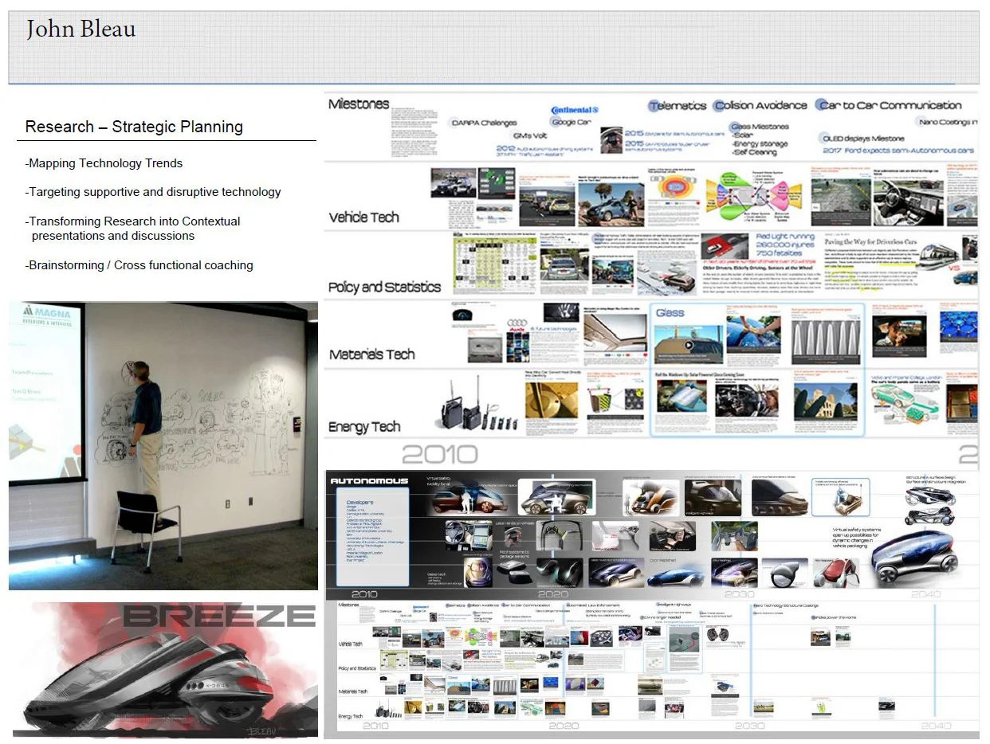The width and height of the screenshot is (990, 744).
Task: Click the Brainstorming / Cross functional coaching bullet
Action: pos(139,265)
